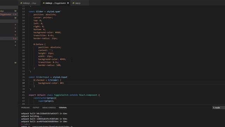225x127 pixels.
Task: Click the 'constructor(props){' line
Action: (x=45, y=98)
